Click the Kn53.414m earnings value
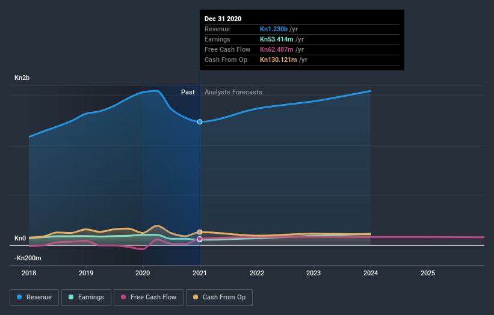This screenshot has width=494, height=315. click(x=277, y=39)
